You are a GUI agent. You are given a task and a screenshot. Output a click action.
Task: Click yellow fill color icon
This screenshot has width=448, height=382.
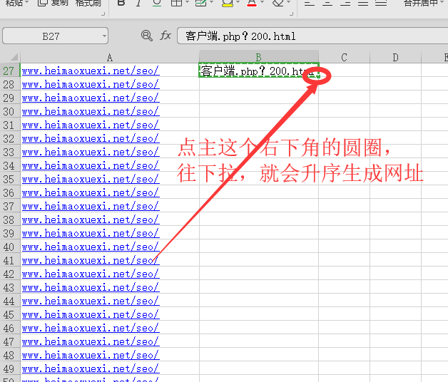click(x=228, y=3)
